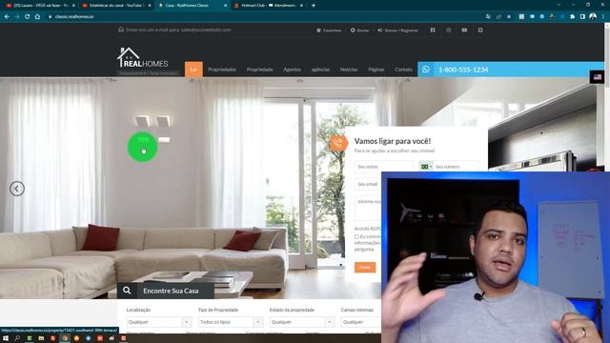Click the Seu número phone field
The width and height of the screenshot is (610, 343).
click(456, 167)
